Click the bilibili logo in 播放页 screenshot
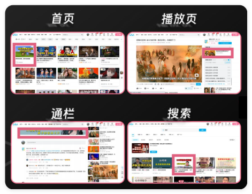Image resolution: width=252 pixels, height=194 pixels. (132, 35)
